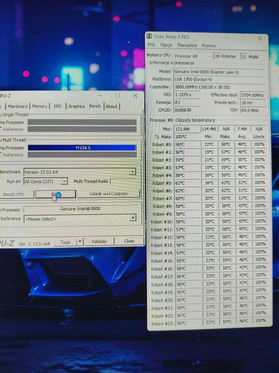Click the Multi Thread Reference gray bar
Image resolution: width=279 pixels, height=373 pixels.
click(x=82, y=155)
